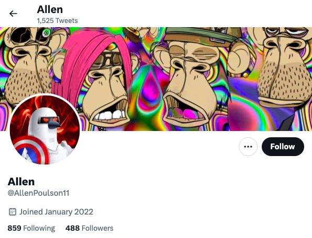Open the three-dot more options menu
The width and height of the screenshot is (312, 238).
click(x=248, y=147)
